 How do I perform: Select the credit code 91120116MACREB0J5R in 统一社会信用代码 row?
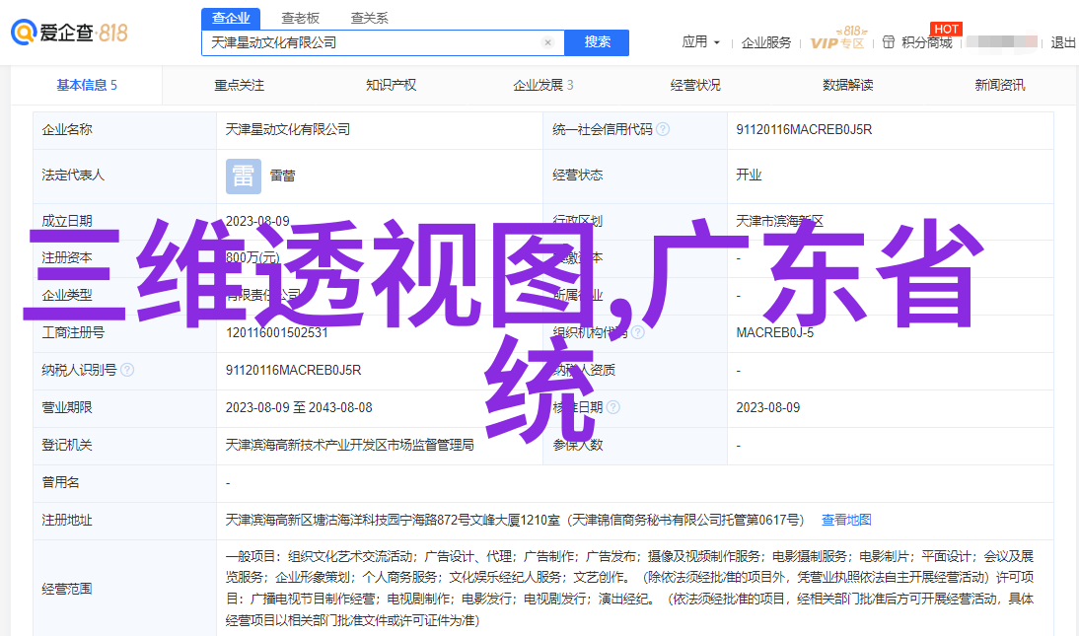click(x=804, y=129)
